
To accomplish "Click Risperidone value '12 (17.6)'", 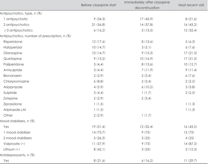I will pos(99,42).
